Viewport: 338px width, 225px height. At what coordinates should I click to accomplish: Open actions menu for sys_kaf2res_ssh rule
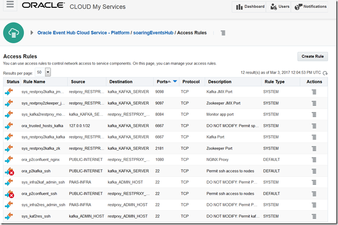pos(314,216)
